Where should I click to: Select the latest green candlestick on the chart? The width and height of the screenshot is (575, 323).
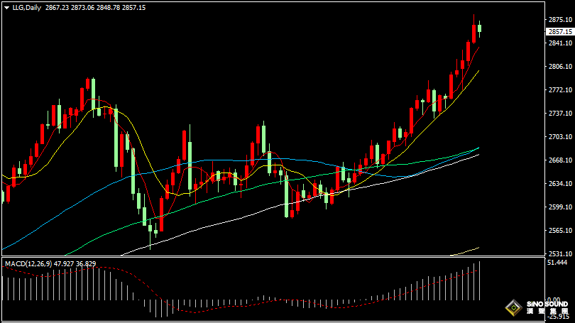point(479,28)
